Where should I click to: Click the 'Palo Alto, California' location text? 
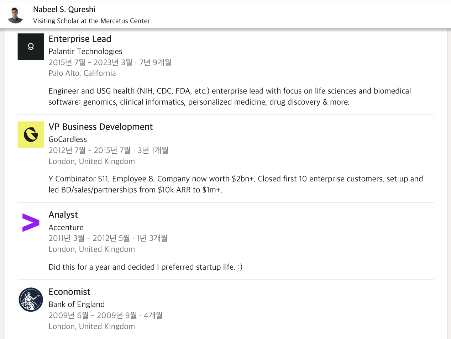pyautogui.click(x=82, y=73)
